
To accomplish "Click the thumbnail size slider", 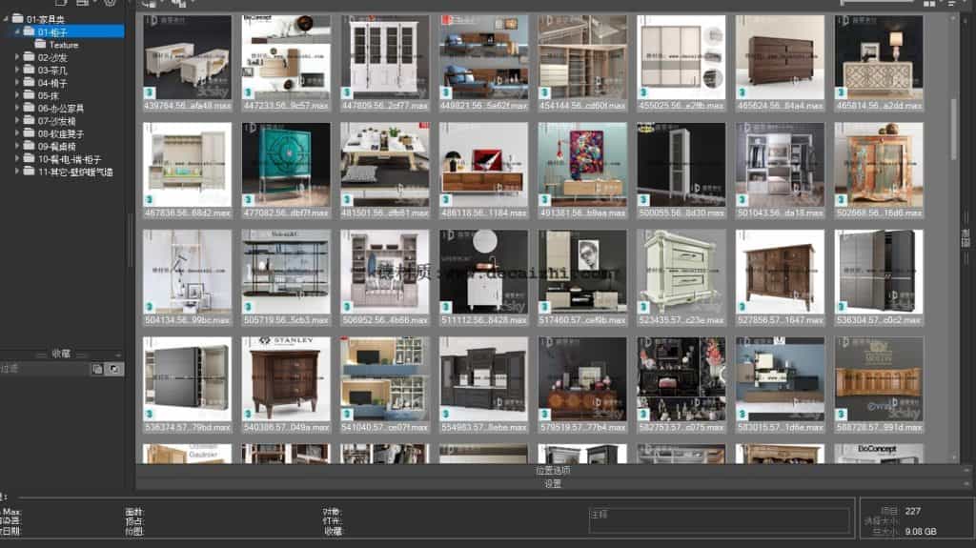I will pos(877,4).
